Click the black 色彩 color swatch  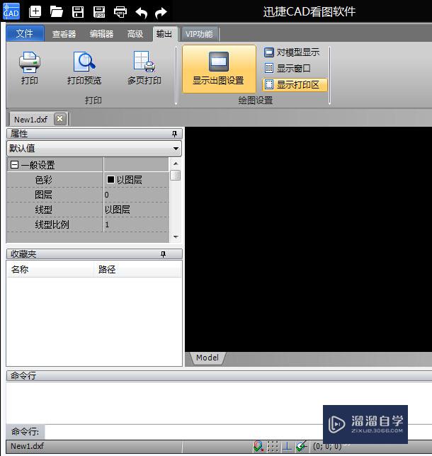pos(110,179)
